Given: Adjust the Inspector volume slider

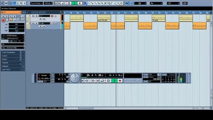Looking at the screenshot, I should point(17,24).
